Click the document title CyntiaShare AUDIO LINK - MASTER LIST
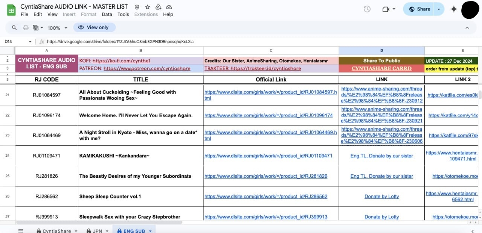 (x=74, y=7)
